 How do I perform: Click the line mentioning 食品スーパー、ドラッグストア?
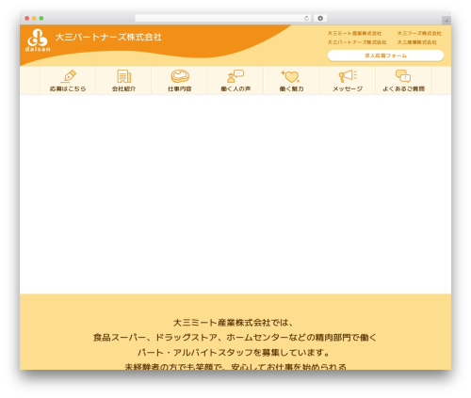click(x=235, y=338)
